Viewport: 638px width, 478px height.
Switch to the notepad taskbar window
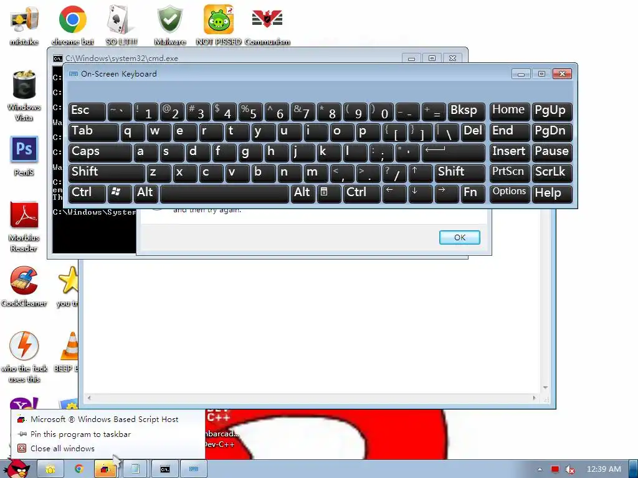click(136, 469)
